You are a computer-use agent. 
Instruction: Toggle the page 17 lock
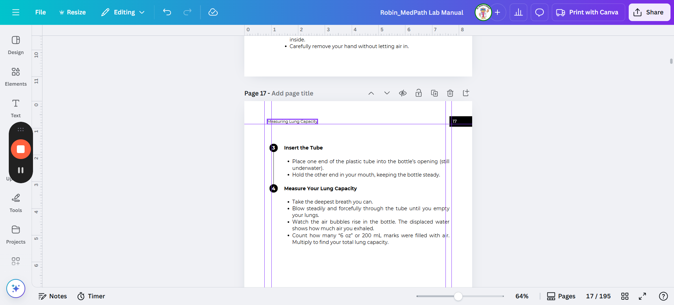coord(418,93)
